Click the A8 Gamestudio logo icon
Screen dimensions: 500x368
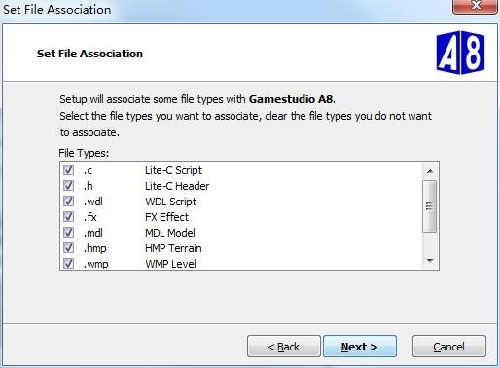(x=460, y=53)
